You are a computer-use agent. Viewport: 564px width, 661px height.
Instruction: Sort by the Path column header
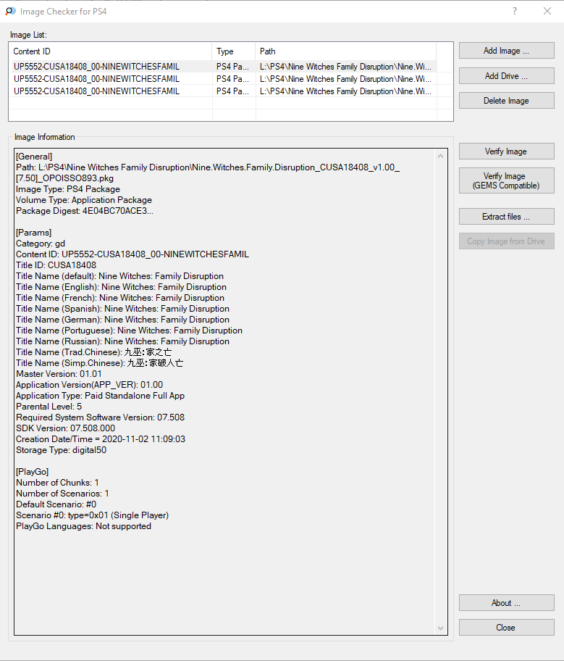coord(346,51)
